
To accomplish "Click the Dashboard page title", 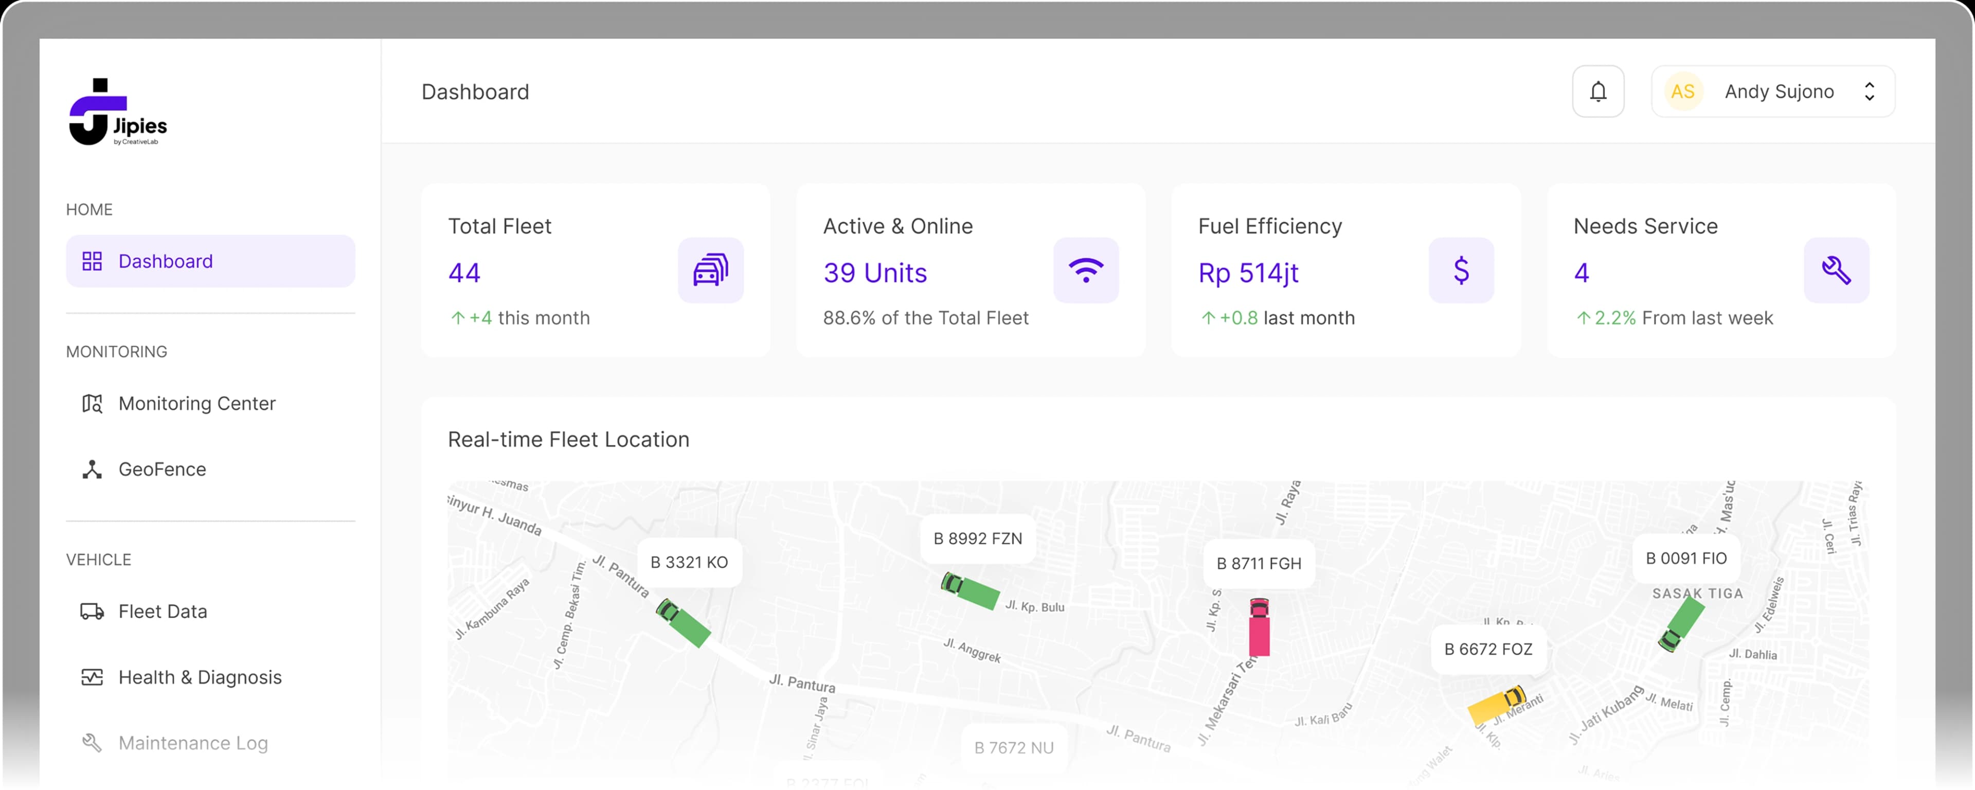I will [475, 92].
